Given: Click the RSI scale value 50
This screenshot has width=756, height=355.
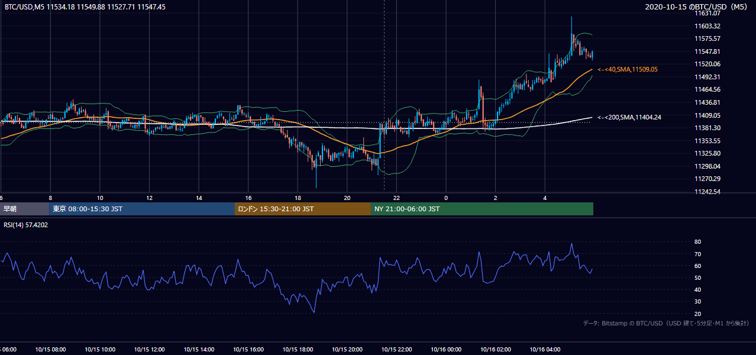Looking at the screenshot, I should pos(697,277).
